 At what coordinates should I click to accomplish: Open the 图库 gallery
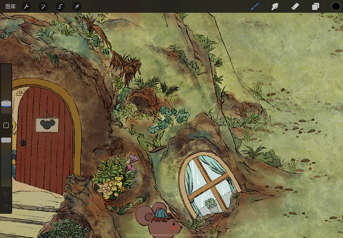pyautogui.click(x=10, y=6)
